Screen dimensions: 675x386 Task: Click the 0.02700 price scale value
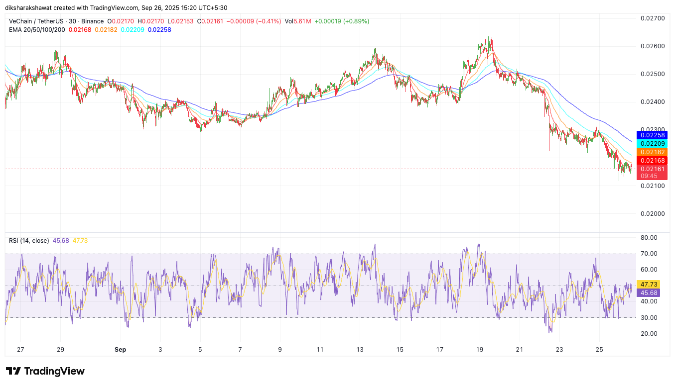pos(652,18)
